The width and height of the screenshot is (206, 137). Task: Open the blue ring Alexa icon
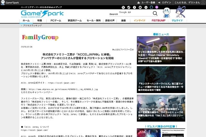[151, 7]
